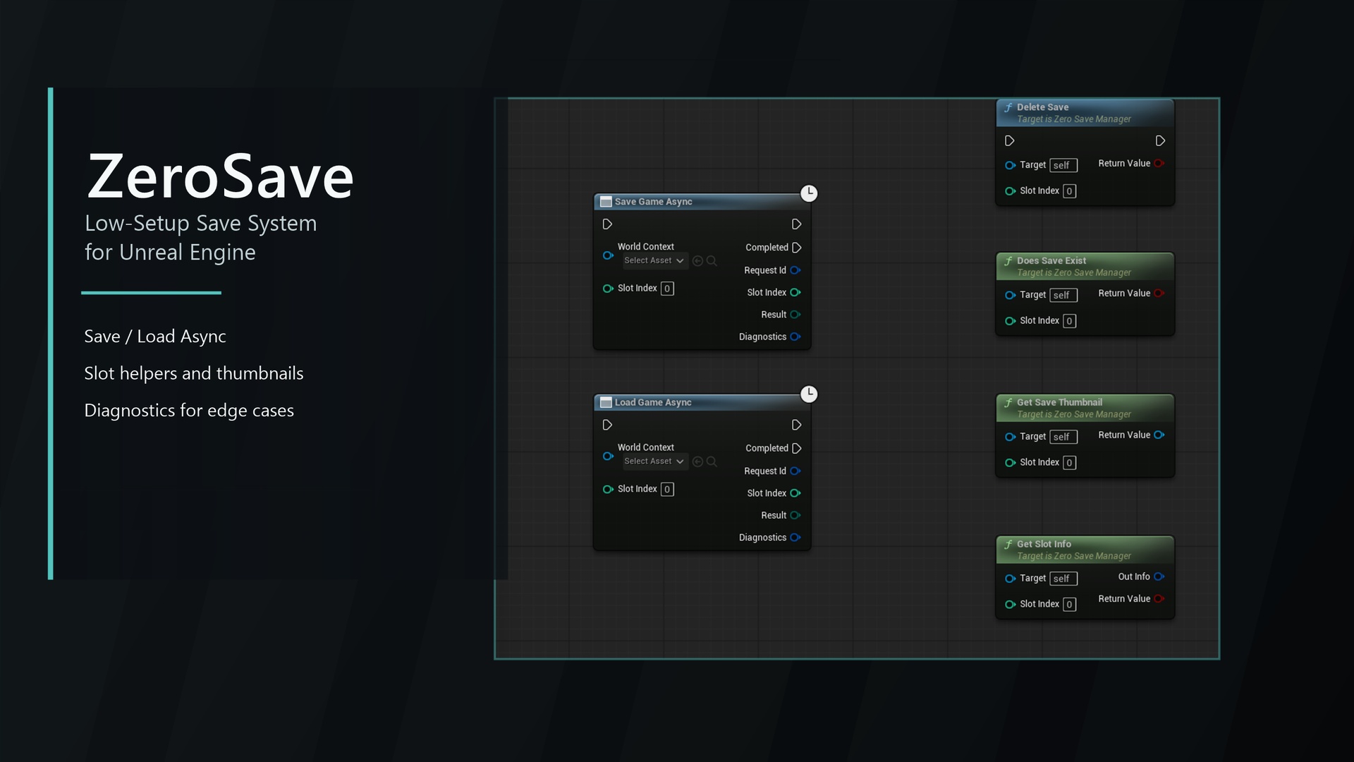
Task: Click use-selected-asset arrow in Load Game Async
Action: [x=698, y=461]
